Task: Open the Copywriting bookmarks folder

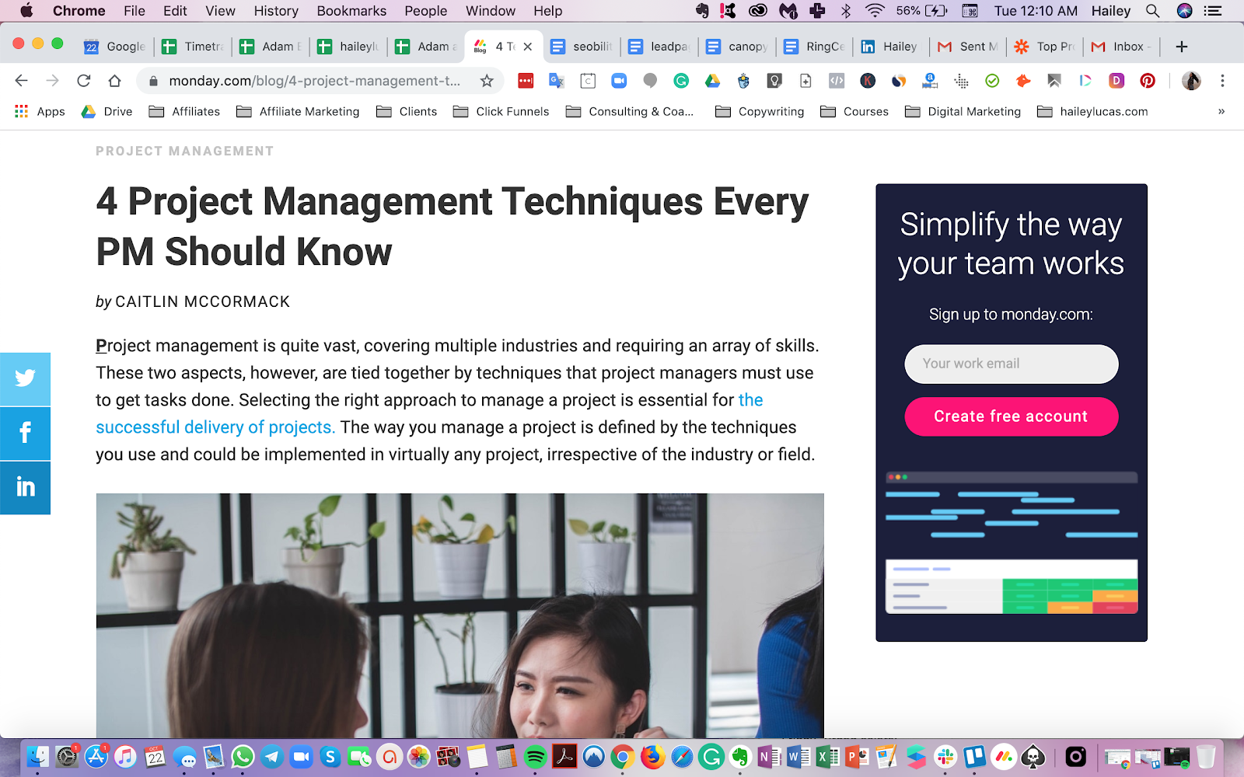Action: pyautogui.click(x=760, y=111)
